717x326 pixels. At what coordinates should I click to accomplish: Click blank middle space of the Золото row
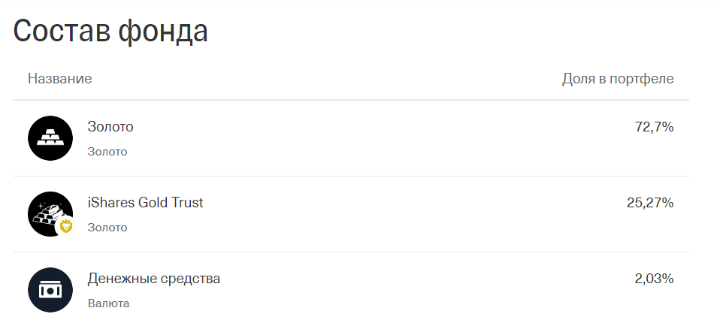point(376,139)
